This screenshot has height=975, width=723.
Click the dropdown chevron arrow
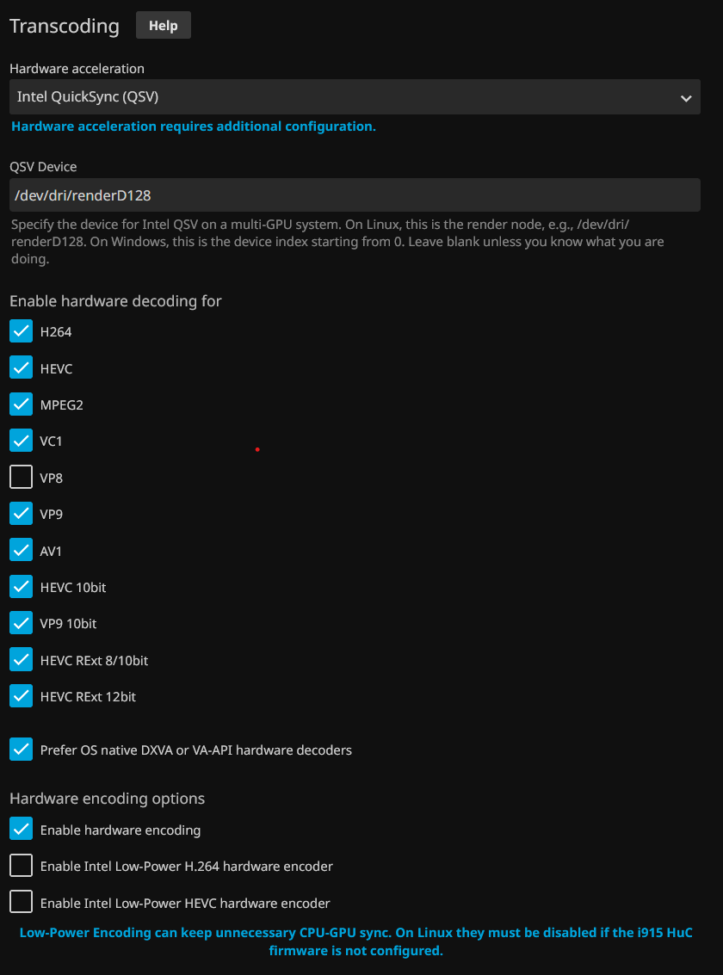[685, 98]
